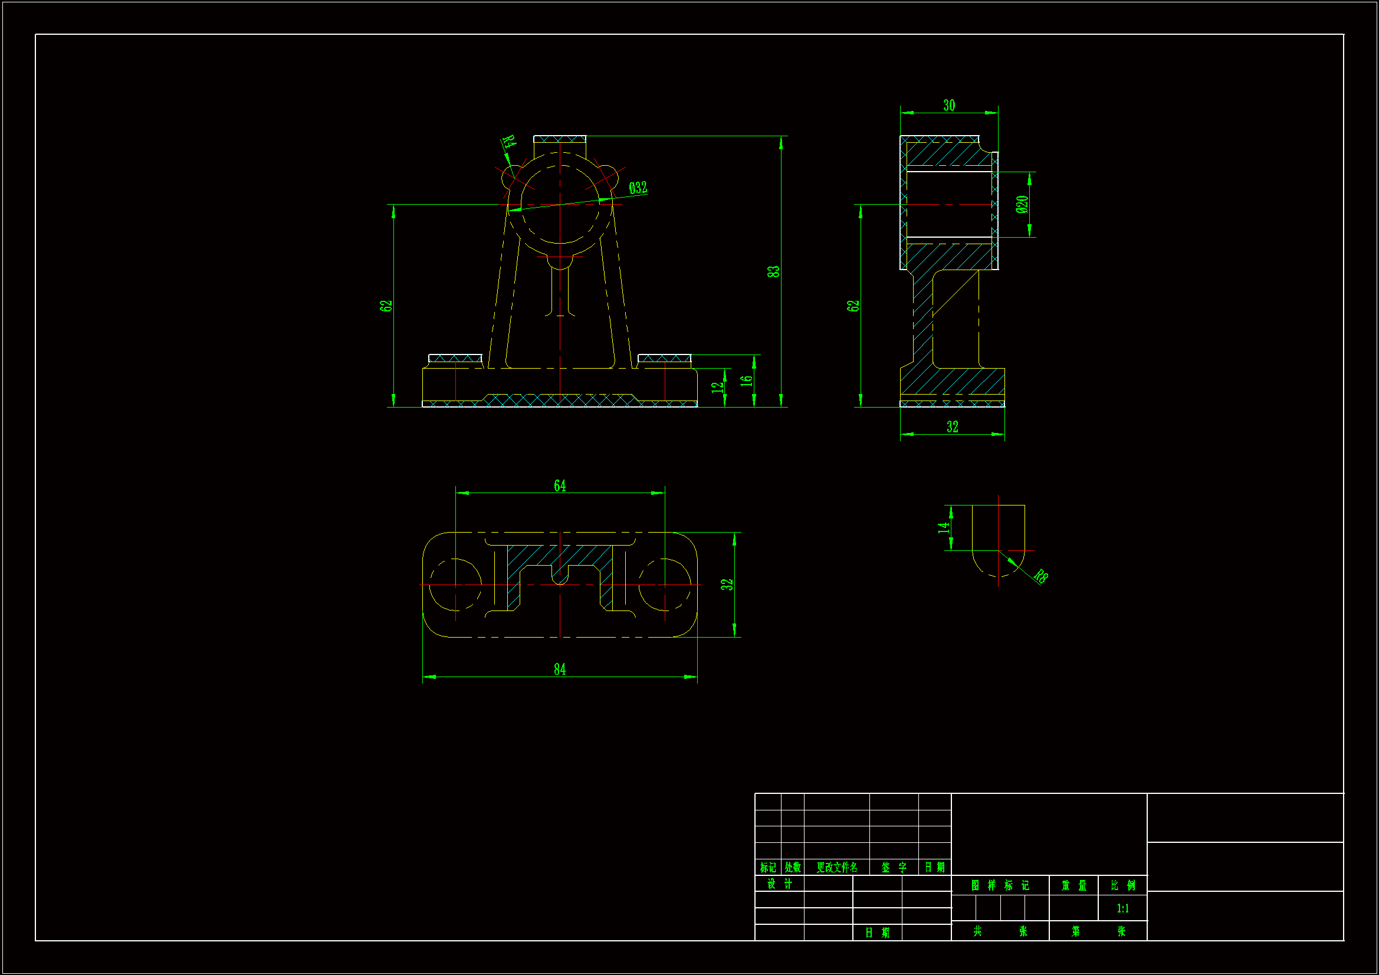Click the 14 dimension in detail view
Image resolution: width=1379 pixels, height=975 pixels.
943,527
